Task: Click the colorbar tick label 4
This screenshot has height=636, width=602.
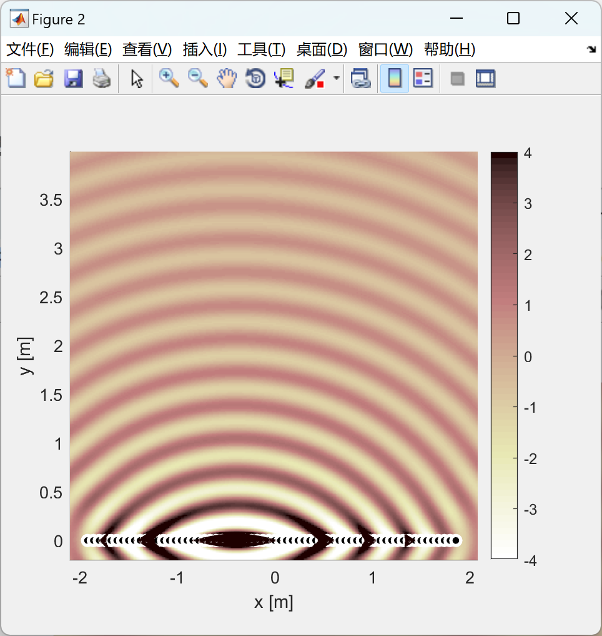Action: [528, 153]
